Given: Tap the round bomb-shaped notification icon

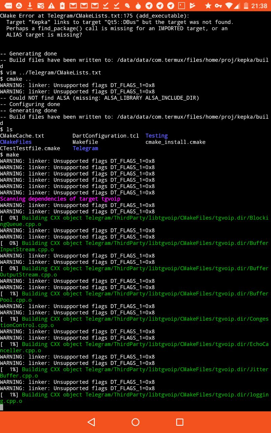Looking at the screenshot, I should coord(138,5).
